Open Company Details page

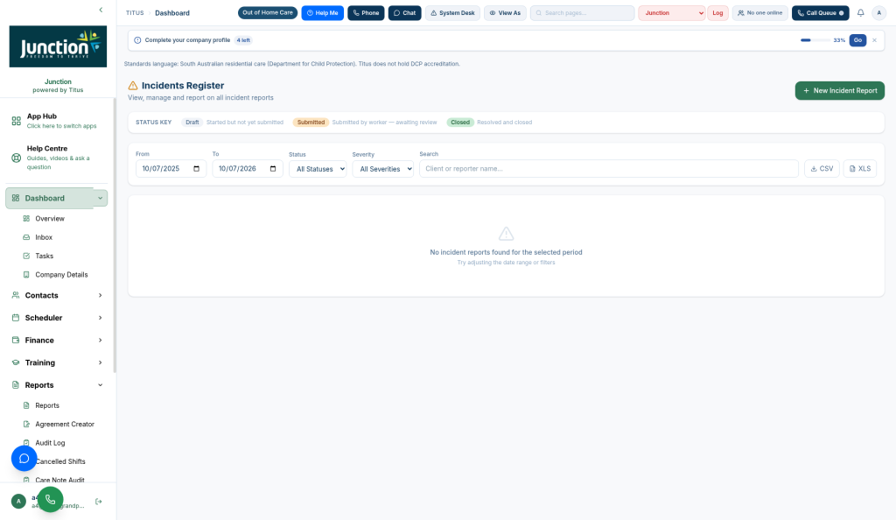62,275
